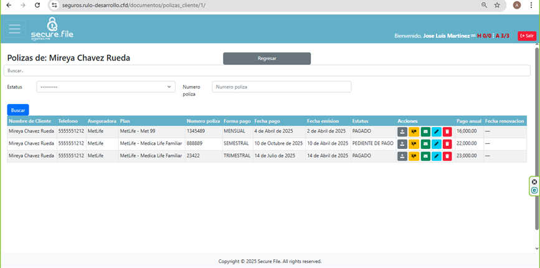Open the hamburger navigation menu
This screenshot has height=268, width=540.
pos(14,29)
